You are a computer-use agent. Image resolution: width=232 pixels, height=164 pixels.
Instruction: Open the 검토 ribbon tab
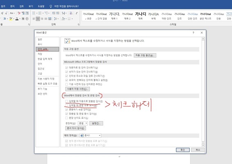tap(22, 6)
